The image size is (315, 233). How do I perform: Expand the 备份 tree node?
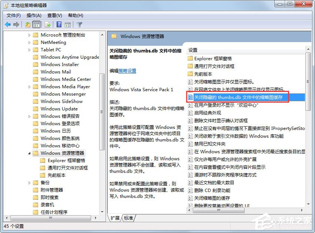point(30,182)
